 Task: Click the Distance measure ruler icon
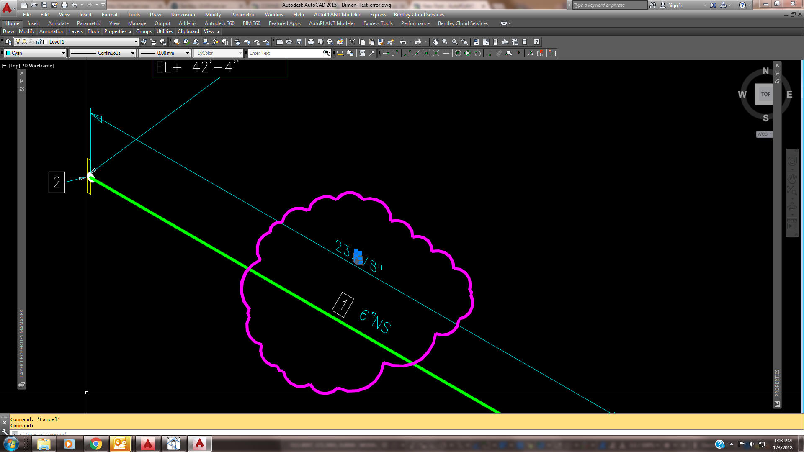[340, 53]
